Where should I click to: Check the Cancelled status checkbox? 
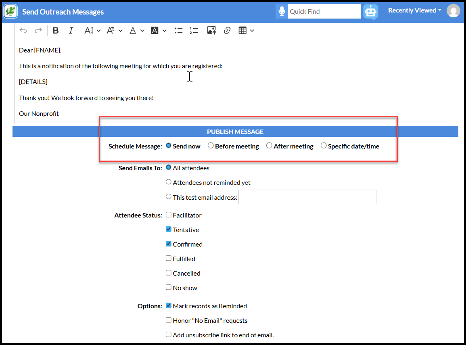[x=169, y=273]
